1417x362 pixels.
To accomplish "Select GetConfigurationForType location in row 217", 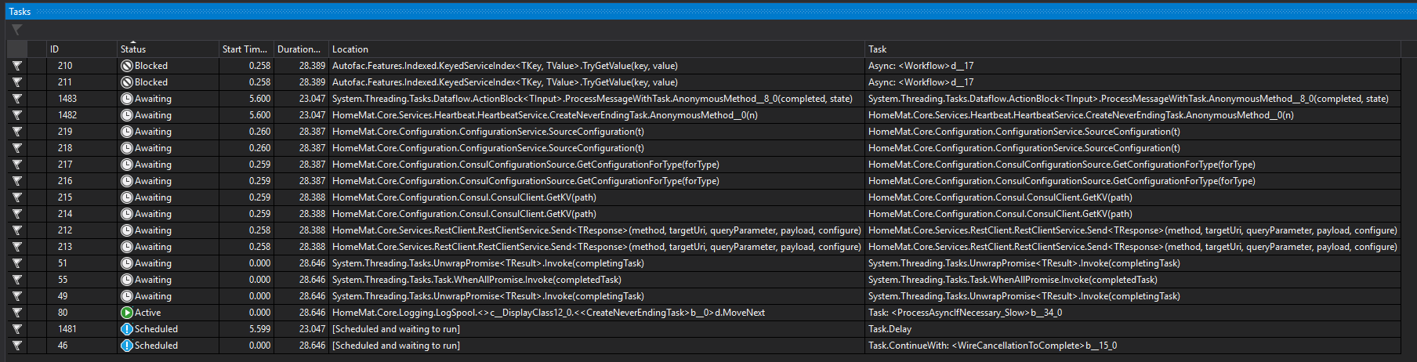I will (596, 165).
